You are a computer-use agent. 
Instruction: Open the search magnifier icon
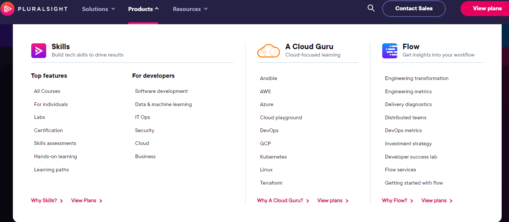point(371,8)
